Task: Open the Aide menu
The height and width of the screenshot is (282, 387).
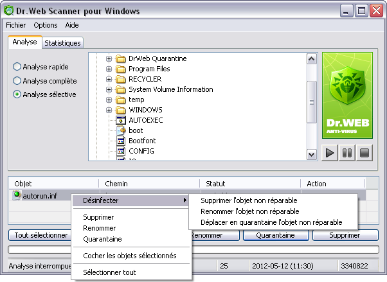Action: (72, 25)
